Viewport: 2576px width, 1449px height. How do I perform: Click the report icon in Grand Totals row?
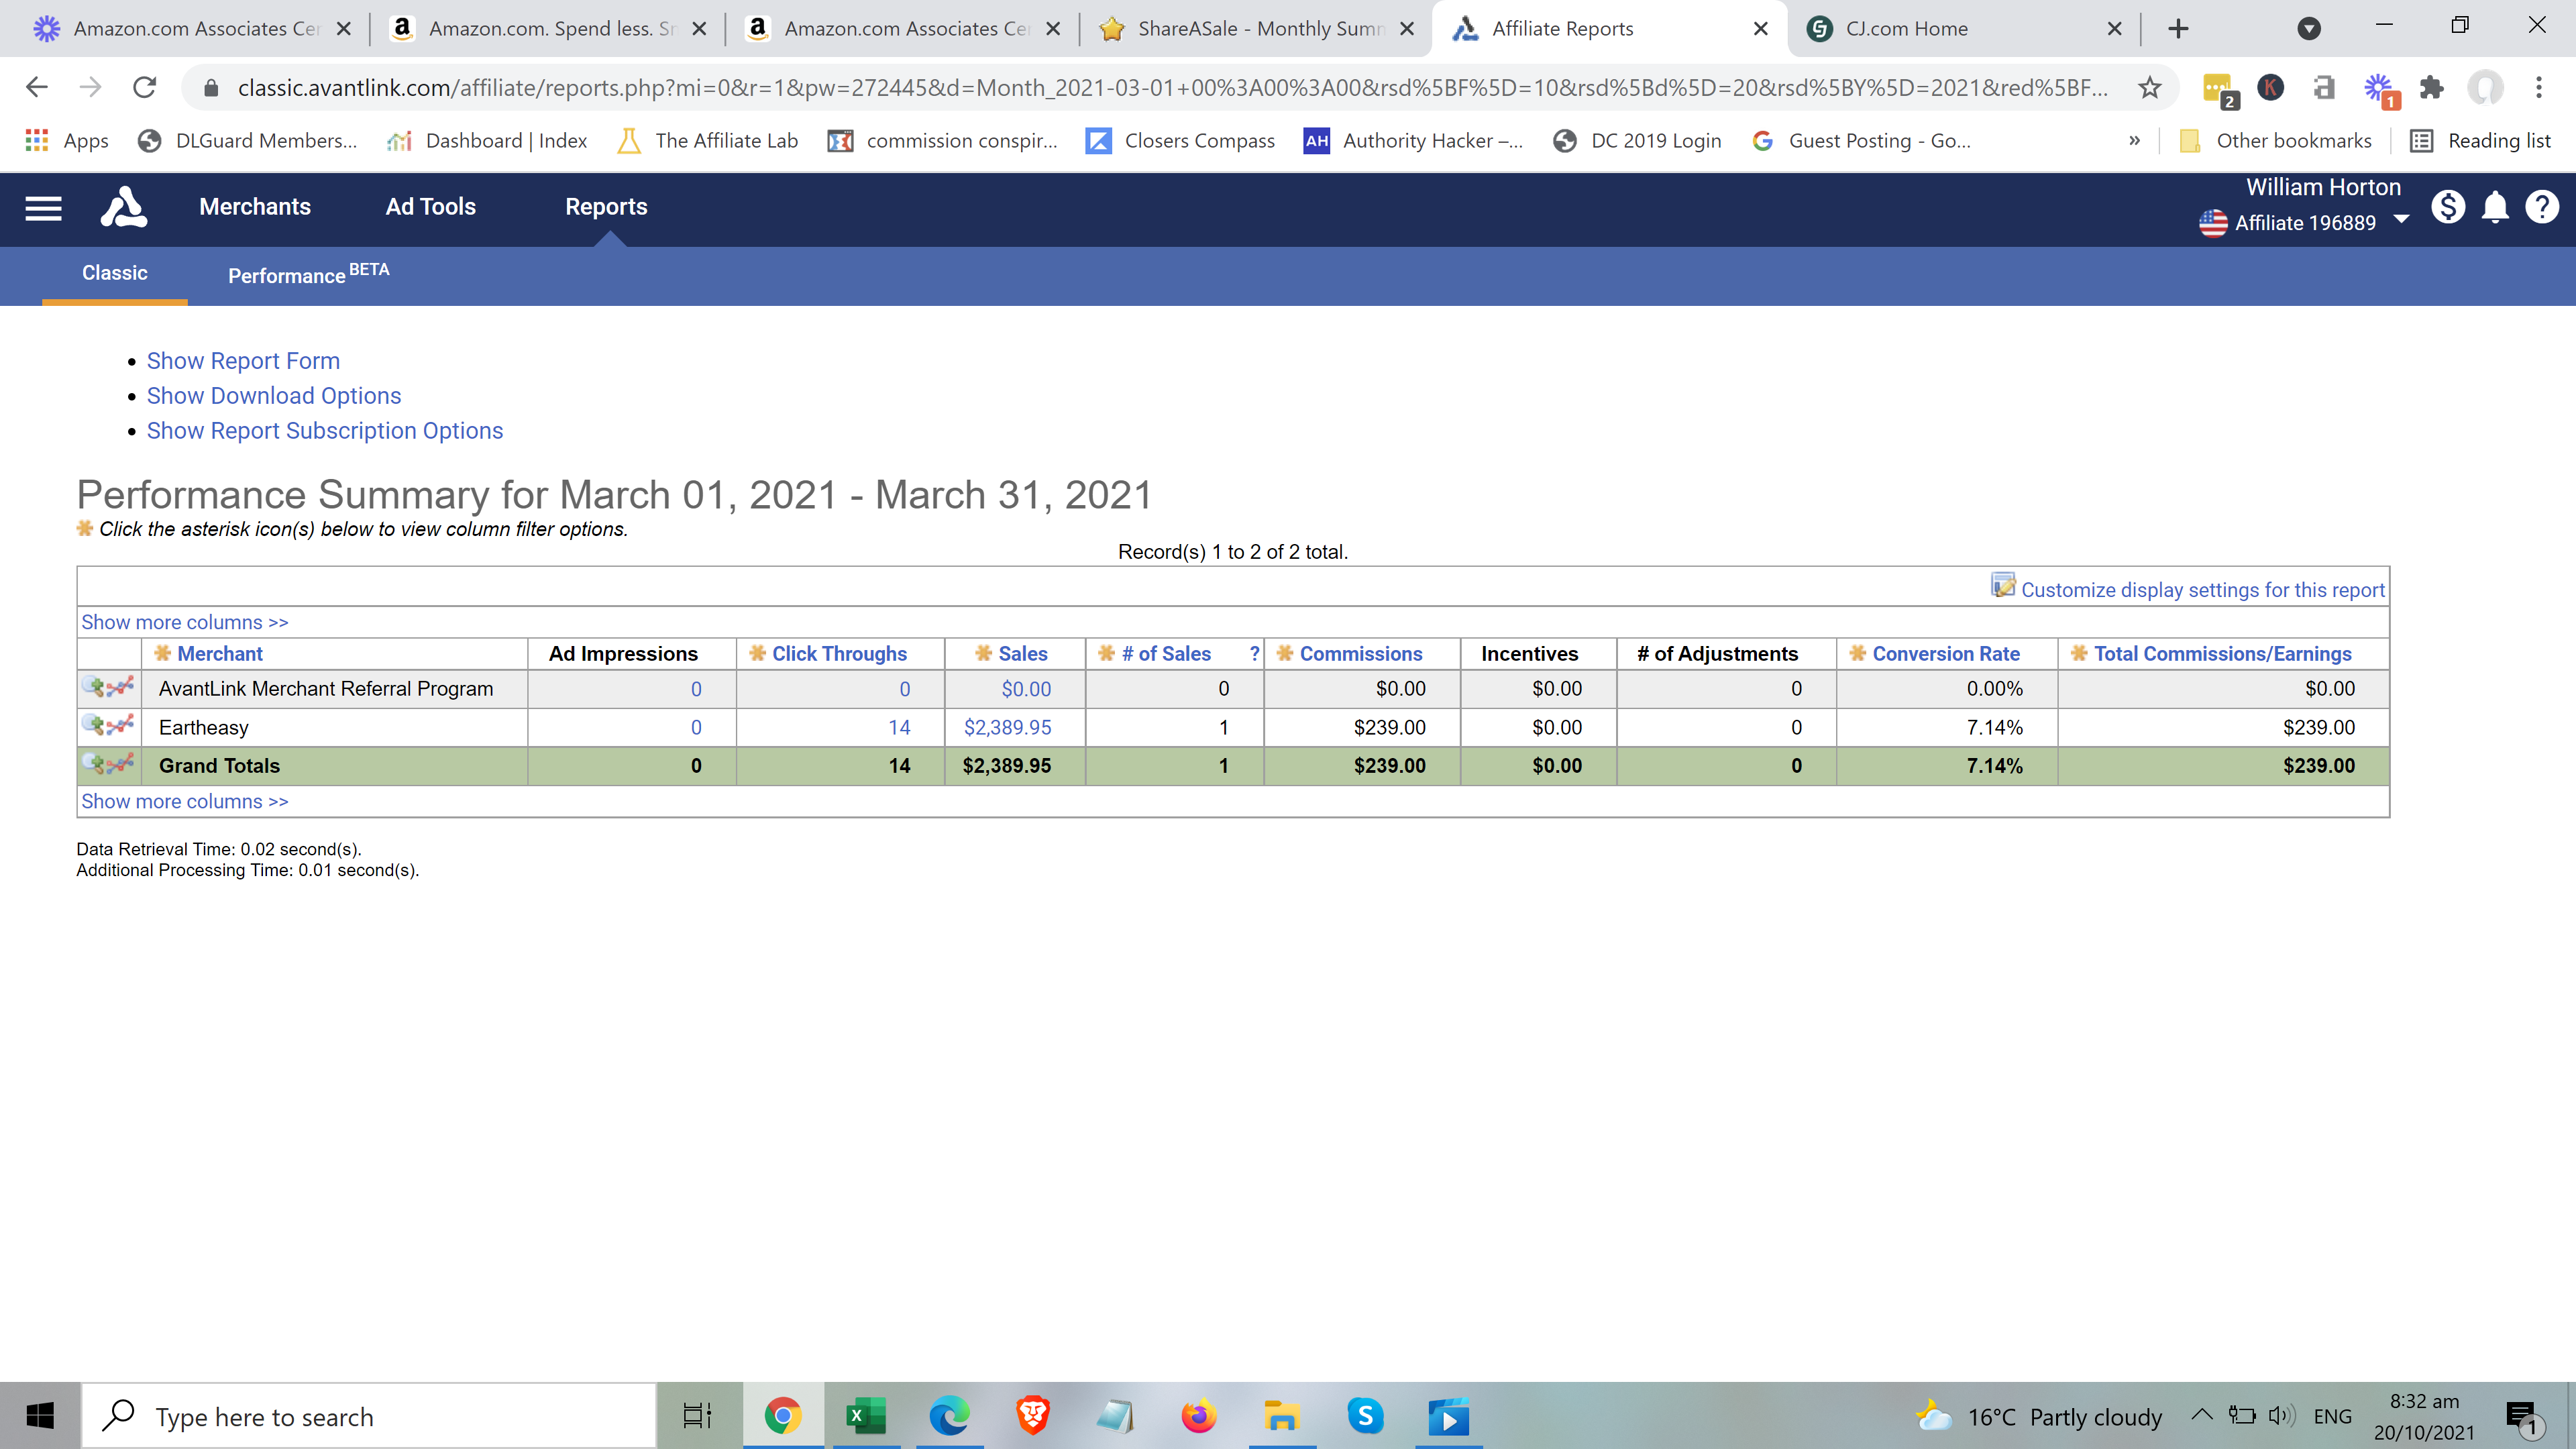108,764
